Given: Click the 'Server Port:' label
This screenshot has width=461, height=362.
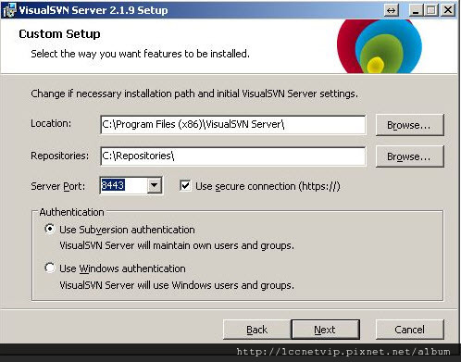Looking at the screenshot, I should tap(57, 186).
